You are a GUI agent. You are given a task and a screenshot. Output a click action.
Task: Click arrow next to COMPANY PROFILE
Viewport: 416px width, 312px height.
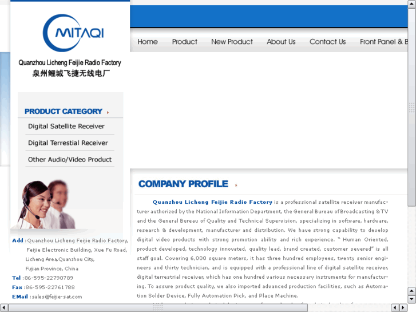coord(236,185)
